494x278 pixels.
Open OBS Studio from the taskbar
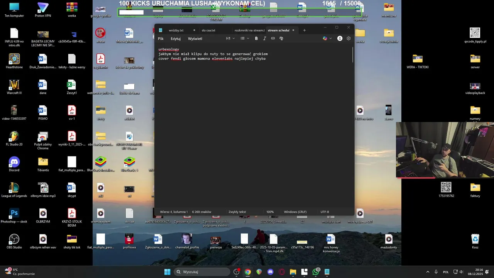click(x=237, y=272)
